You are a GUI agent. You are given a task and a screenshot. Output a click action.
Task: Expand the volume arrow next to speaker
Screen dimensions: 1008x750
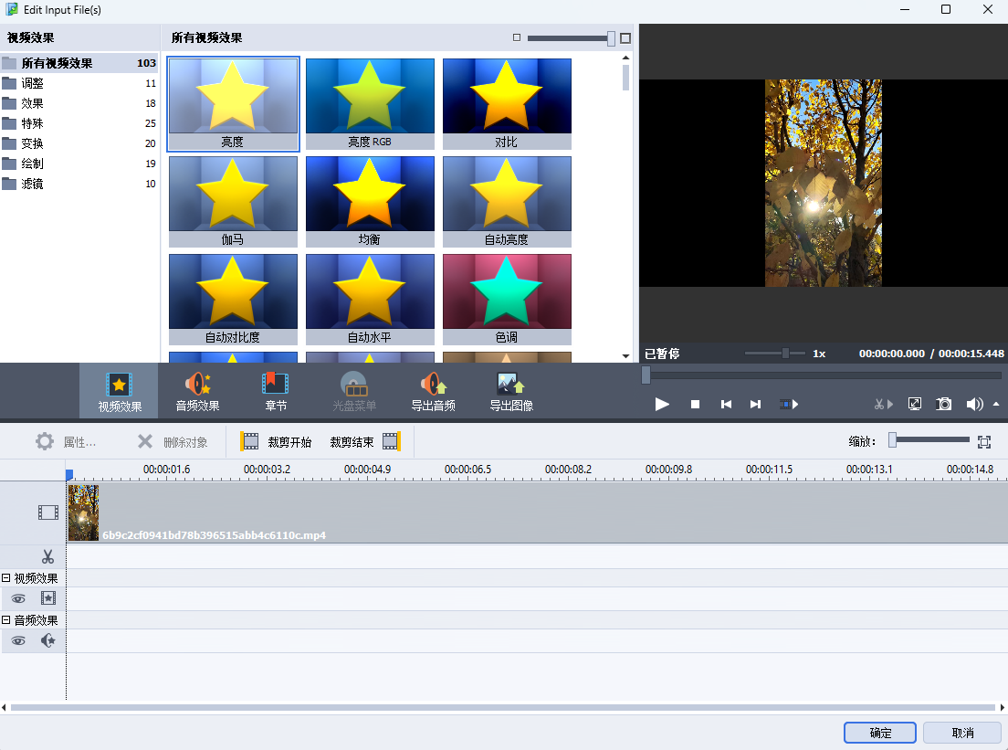pyautogui.click(x=996, y=404)
